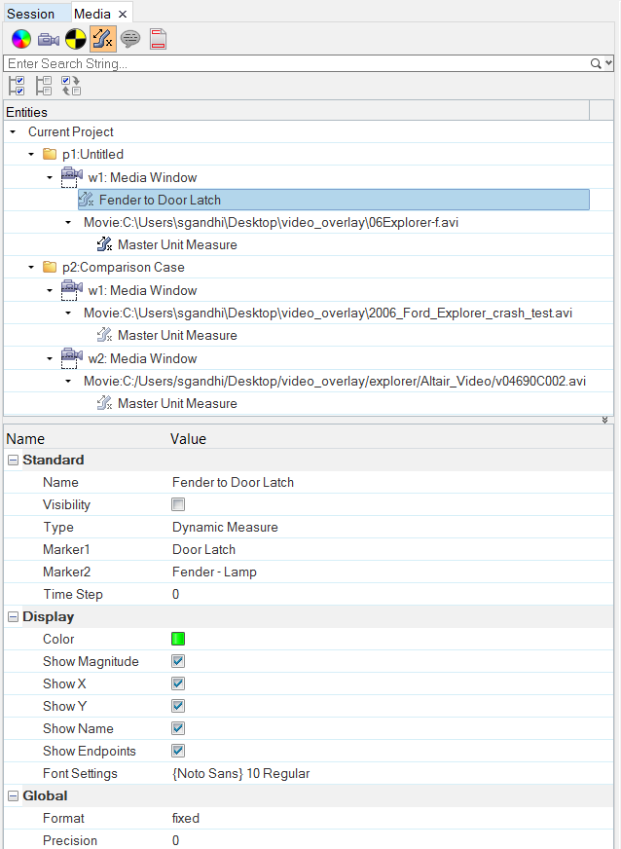
Task: Uncheck the Show Magnitude checkbox
Action: pyautogui.click(x=178, y=661)
